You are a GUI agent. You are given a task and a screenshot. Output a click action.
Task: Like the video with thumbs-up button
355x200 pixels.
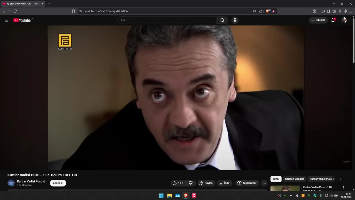(x=178, y=183)
